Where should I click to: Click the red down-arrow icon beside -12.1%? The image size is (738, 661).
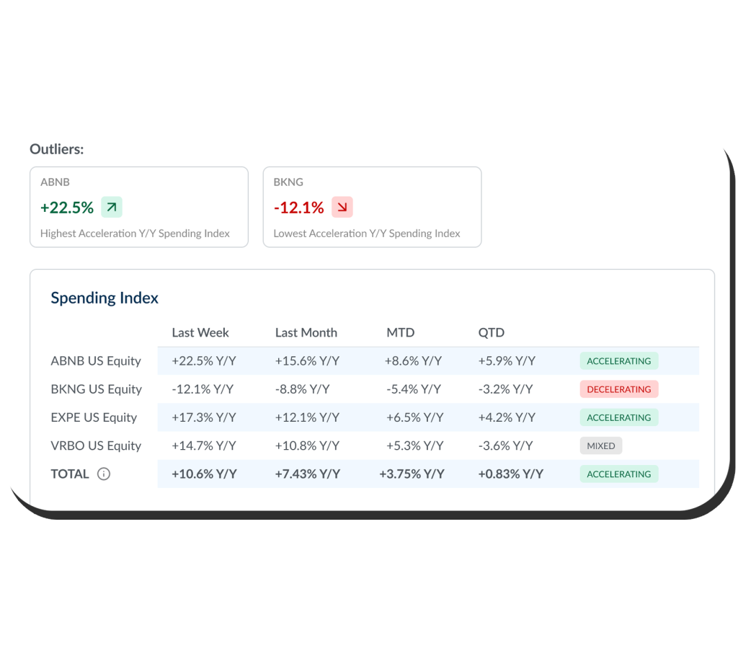point(342,208)
